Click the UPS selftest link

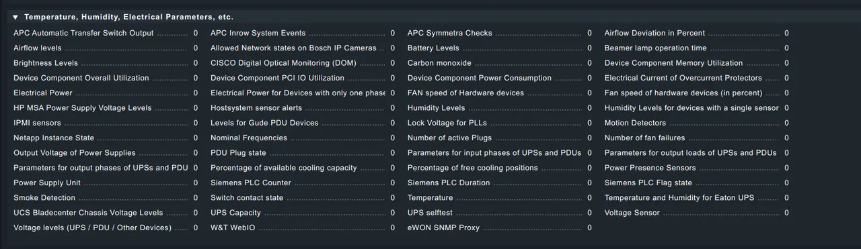coord(430,213)
